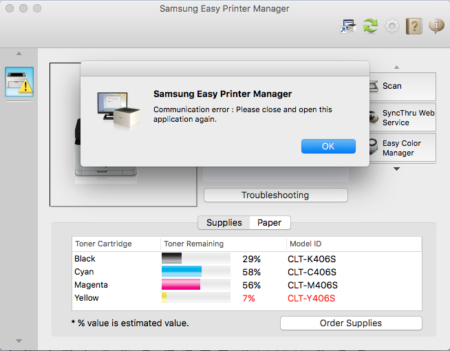Select the Magenta toner row label

[91, 285]
